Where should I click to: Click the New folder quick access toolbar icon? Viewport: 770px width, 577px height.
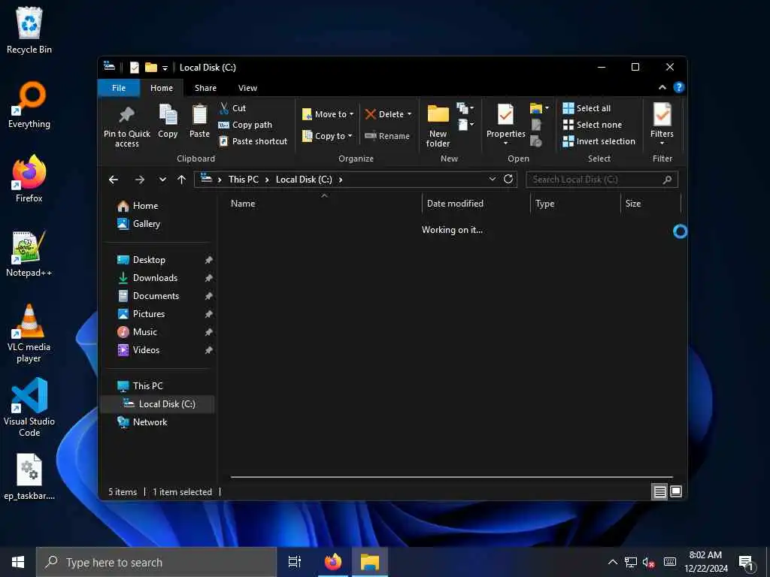coord(150,67)
